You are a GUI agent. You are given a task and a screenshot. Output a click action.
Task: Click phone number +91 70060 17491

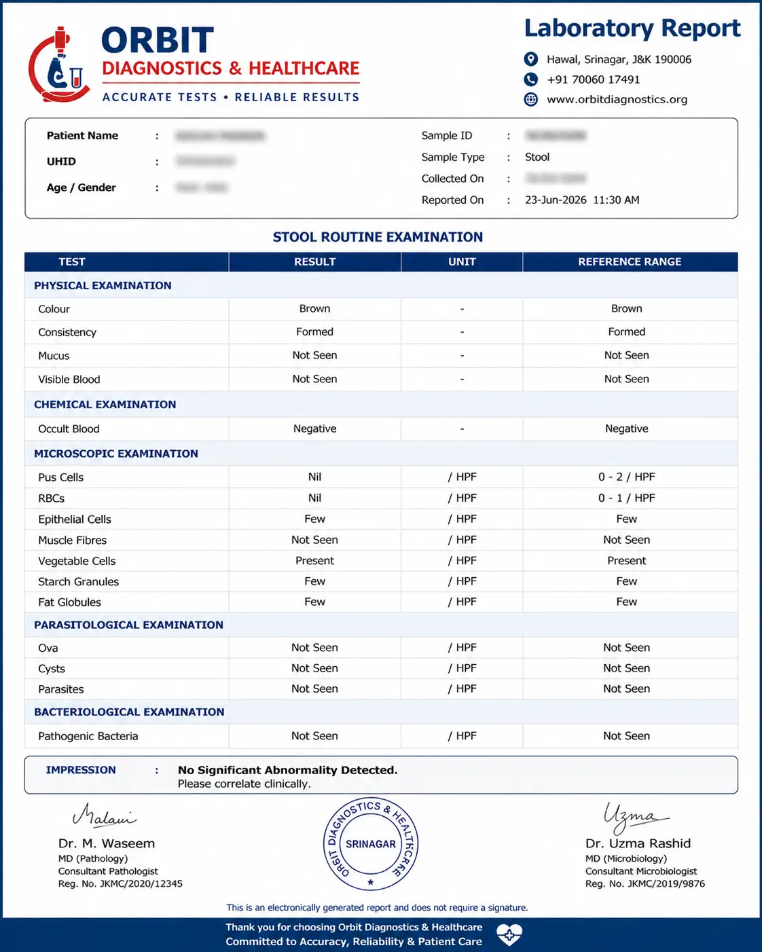[593, 79]
